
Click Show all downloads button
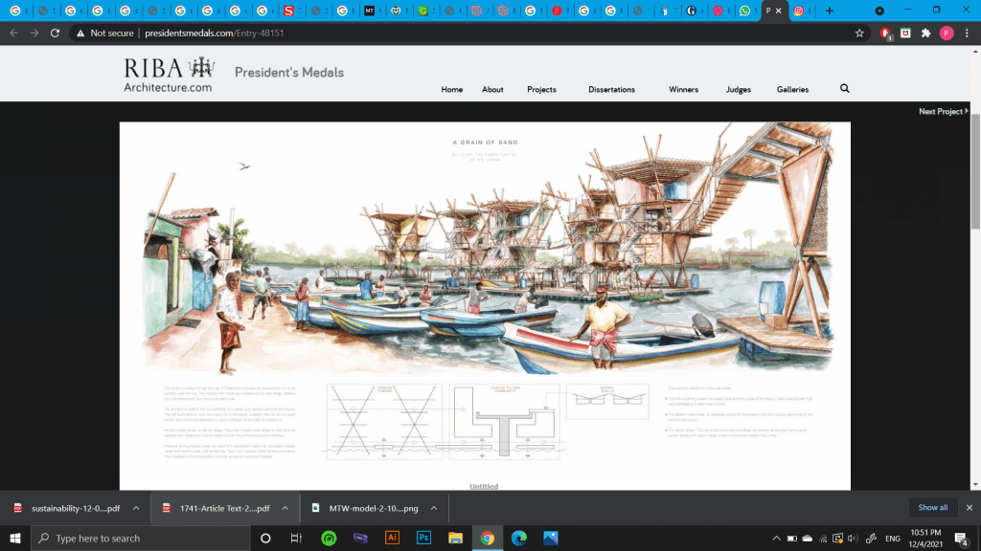click(932, 508)
